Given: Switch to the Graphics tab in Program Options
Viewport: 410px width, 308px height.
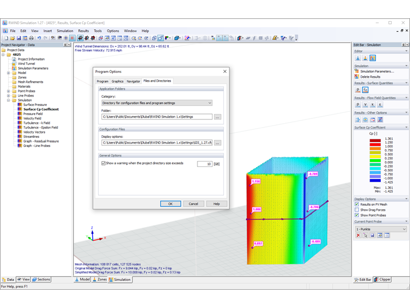Looking at the screenshot, I should pyautogui.click(x=118, y=82).
